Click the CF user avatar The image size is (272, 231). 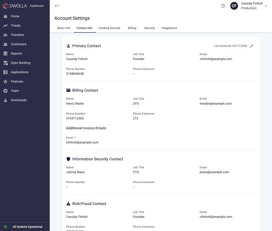[x=234, y=6]
